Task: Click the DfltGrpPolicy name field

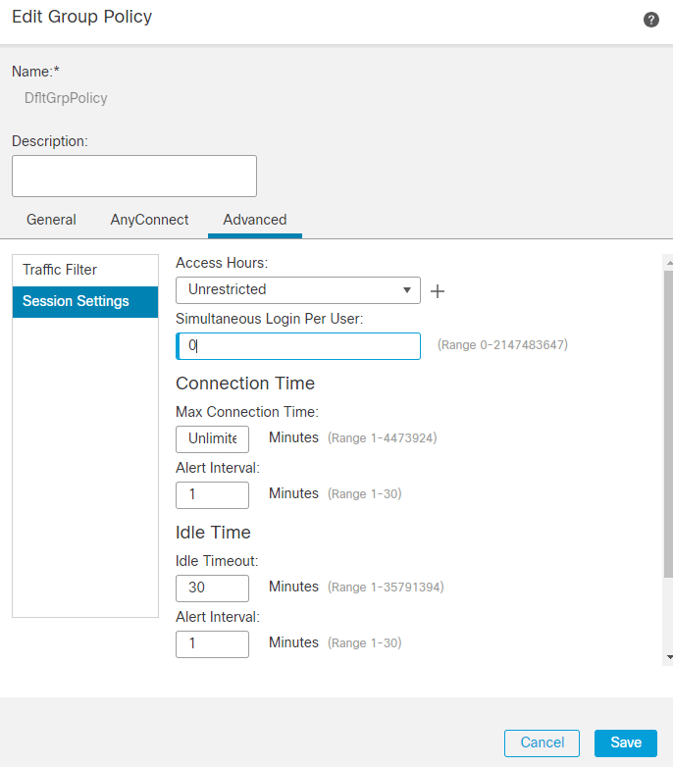Action: coord(66,98)
